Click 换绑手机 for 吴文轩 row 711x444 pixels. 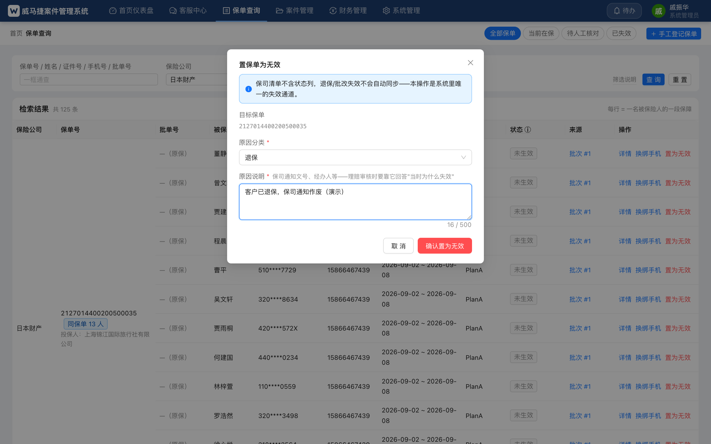[x=648, y=299]
